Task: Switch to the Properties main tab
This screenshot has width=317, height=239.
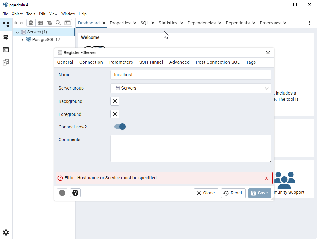Action: click(120, 23)
